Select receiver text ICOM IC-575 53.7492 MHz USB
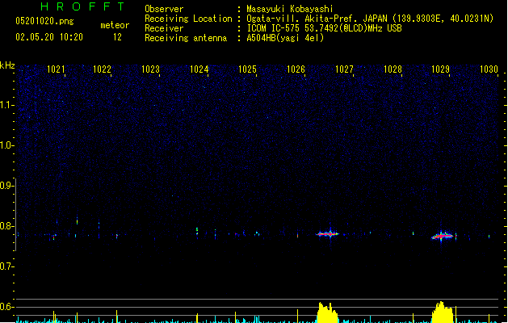 pyautogui.click(x=324, y=28)
